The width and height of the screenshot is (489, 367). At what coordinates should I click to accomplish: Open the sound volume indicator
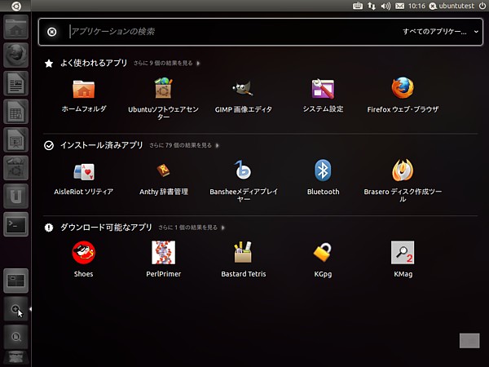(385, 6)
